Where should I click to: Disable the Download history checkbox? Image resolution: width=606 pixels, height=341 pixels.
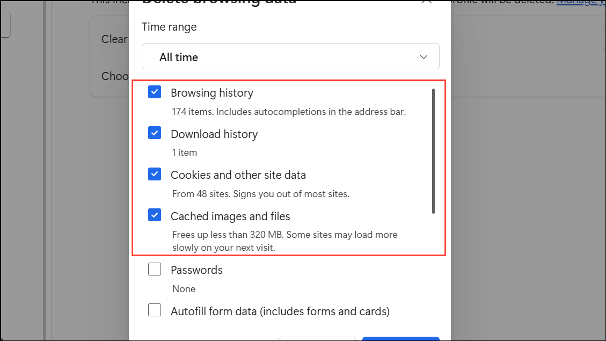point(155,133)
